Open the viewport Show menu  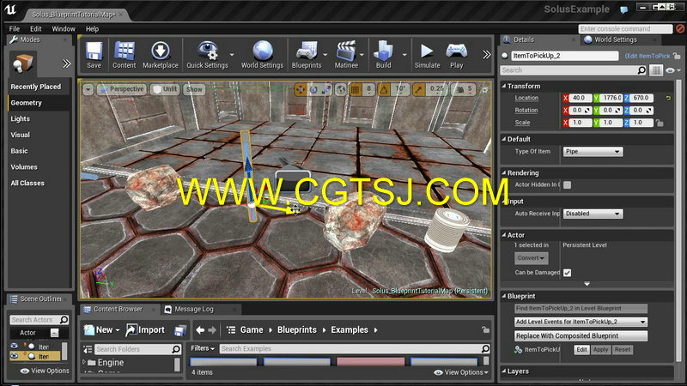click(194, 89)
